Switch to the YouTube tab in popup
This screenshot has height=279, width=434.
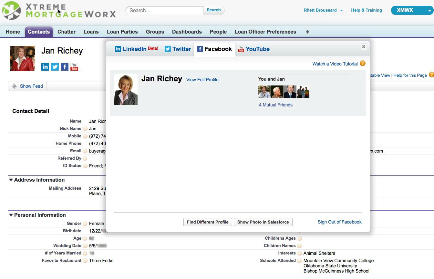254,49
